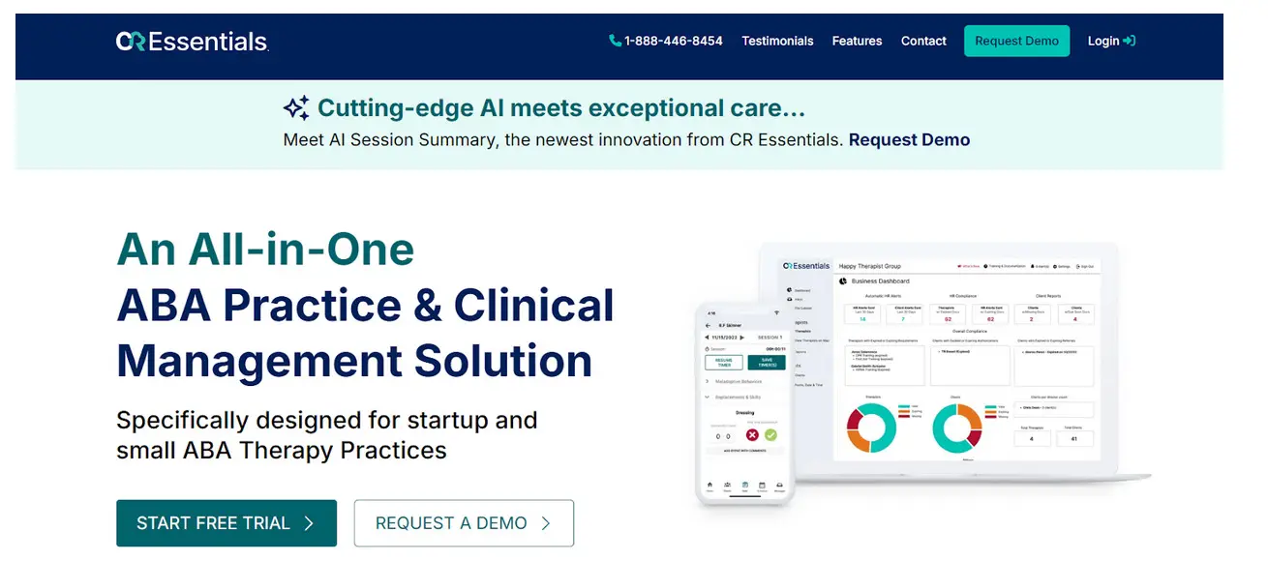The height and width of the screenshot is (561, 1268).
Task: Click the arrow on Start Free Trial
Action: point(309,523)
